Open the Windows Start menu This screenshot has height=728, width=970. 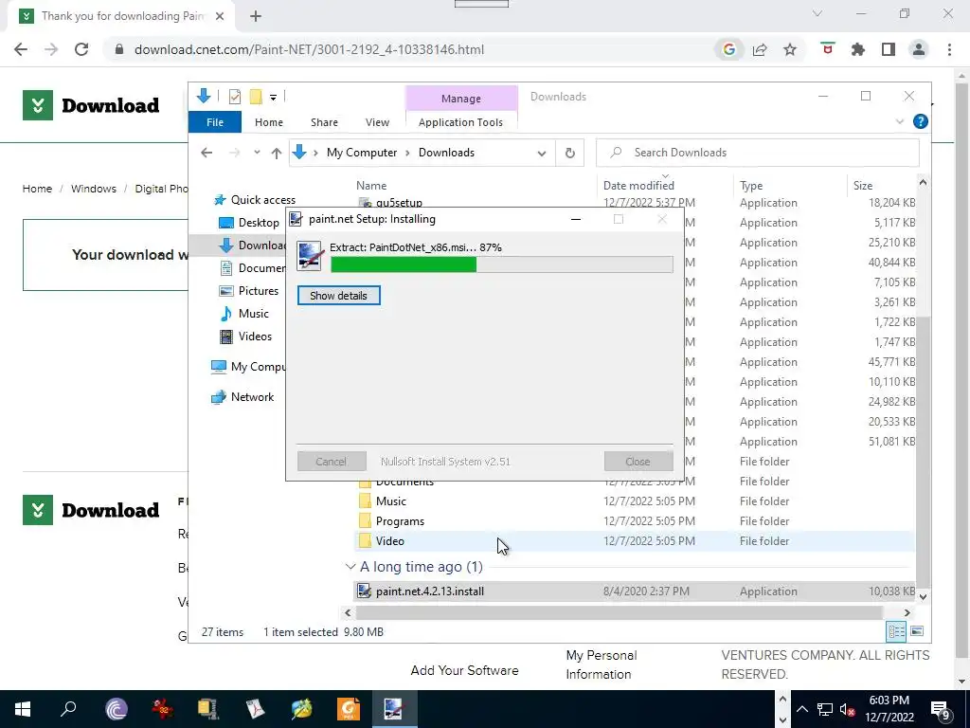pyautogui.click(x=23, y=709)
